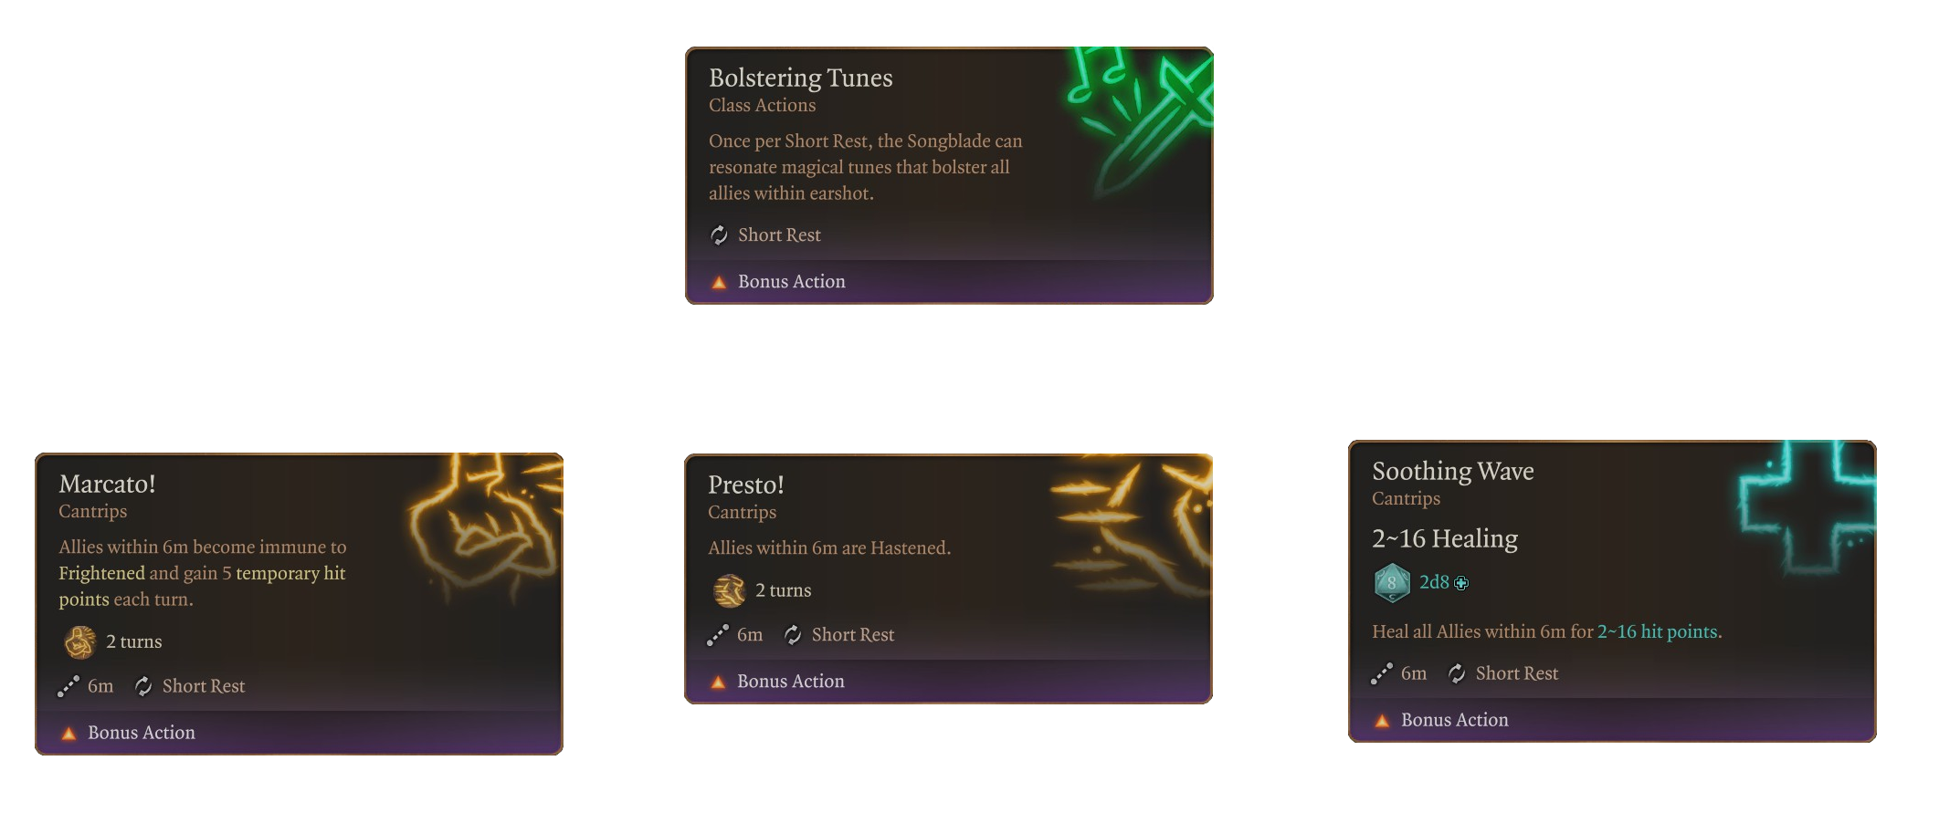Click the 2d8 healing dice icon

1391,583
